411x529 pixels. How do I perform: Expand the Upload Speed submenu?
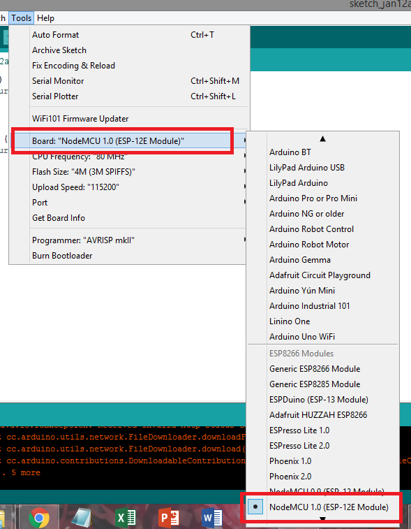(129, 187)
